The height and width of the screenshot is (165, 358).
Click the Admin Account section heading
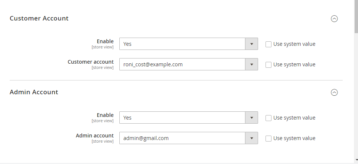[x=34, y=92]
